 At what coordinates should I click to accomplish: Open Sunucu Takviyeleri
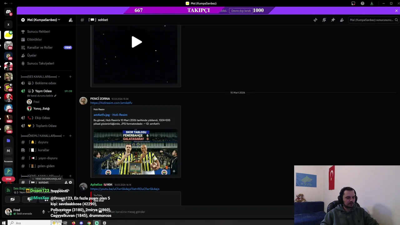coord(46,63)
